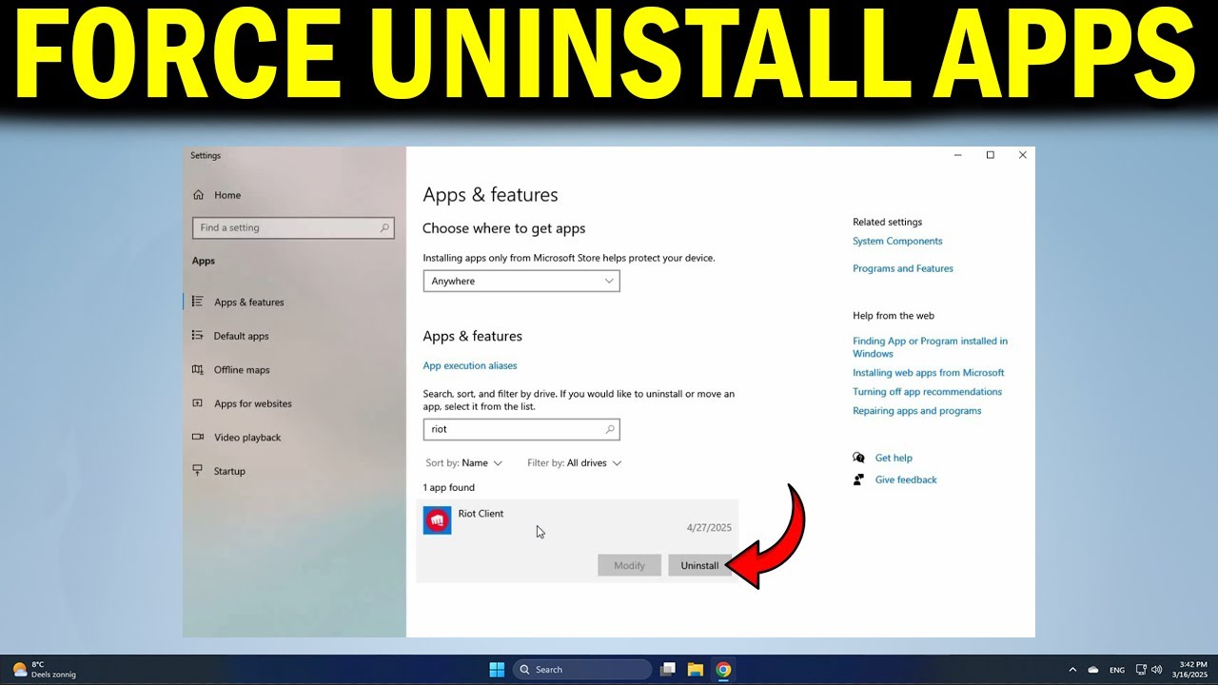Select the Default apps sidebar icon
The image size is (1218, 685).
pos(198,335)
